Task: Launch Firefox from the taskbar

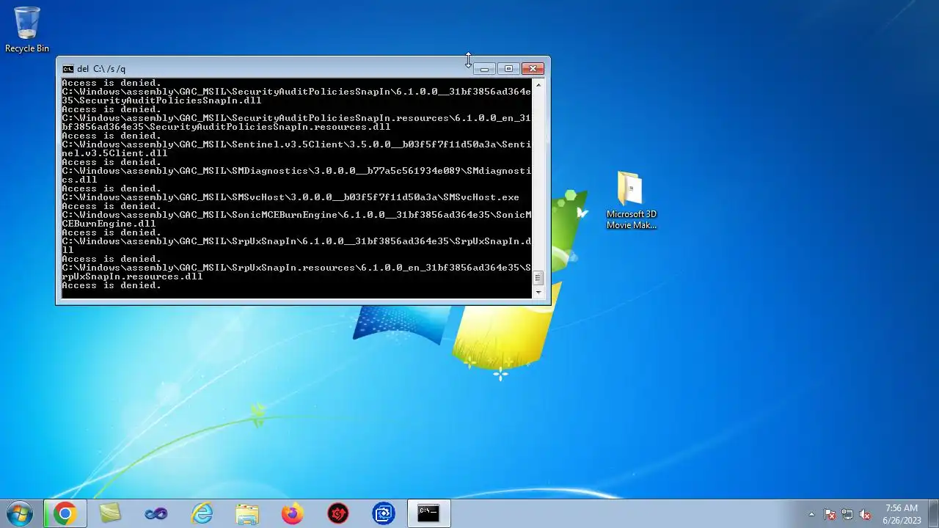Action: [292, 514]
